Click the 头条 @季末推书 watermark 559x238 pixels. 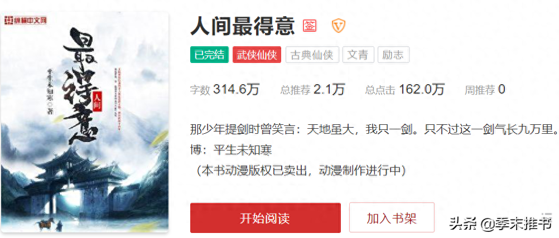(x=500, y=224)
